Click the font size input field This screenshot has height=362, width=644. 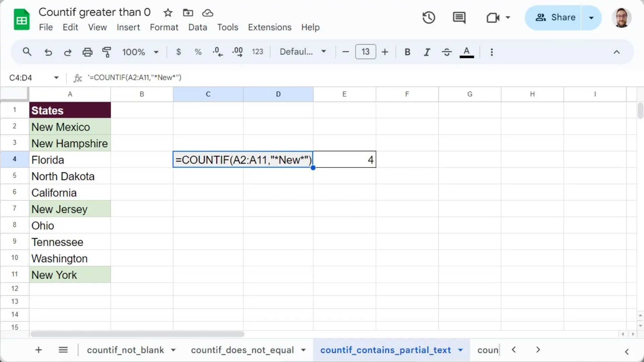point(365,52)
